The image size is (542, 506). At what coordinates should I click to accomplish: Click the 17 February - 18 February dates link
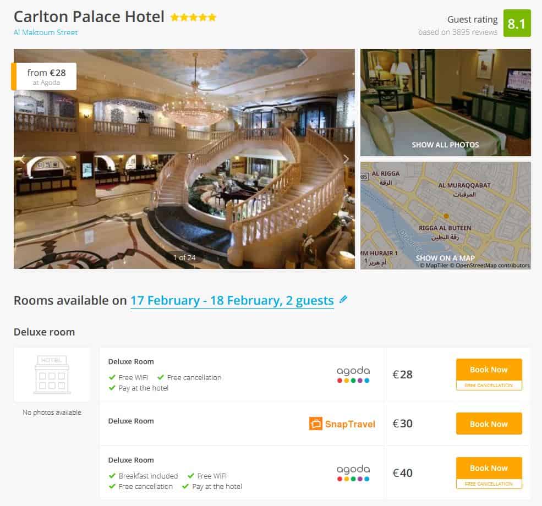tap(231, 300)
